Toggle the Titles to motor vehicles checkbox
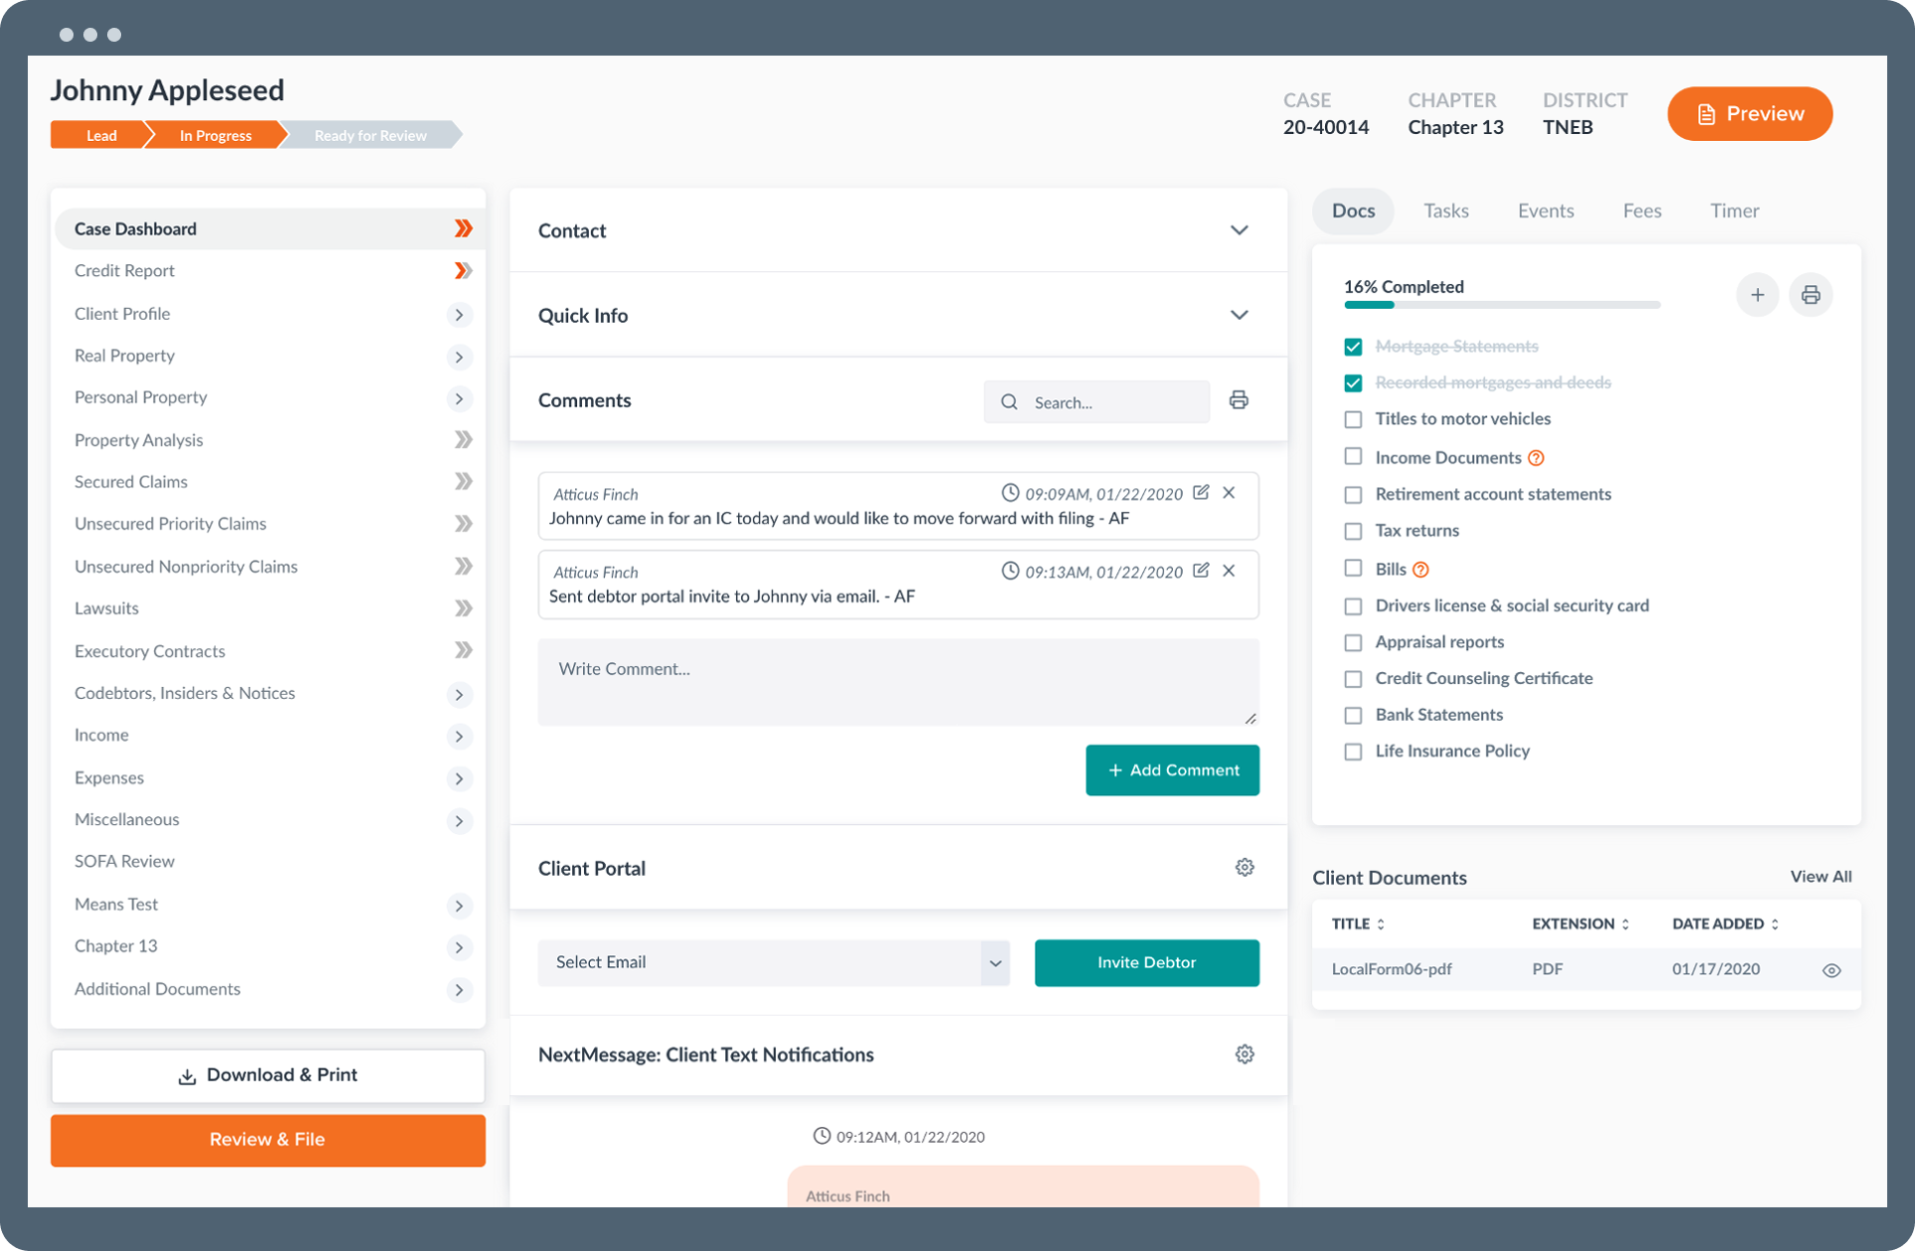The height and width of the screenshot is (1251, 1915). click(x=1352, y=417)
